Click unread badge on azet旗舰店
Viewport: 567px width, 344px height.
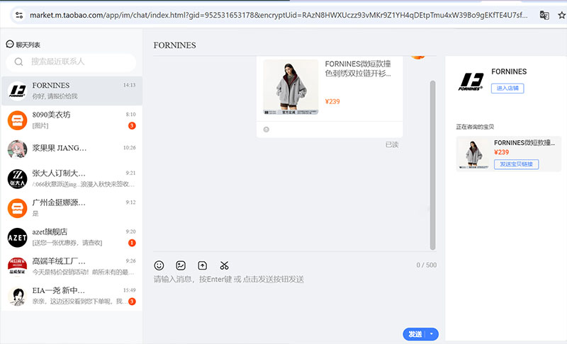pyautogui.click(x=132, y=243)
